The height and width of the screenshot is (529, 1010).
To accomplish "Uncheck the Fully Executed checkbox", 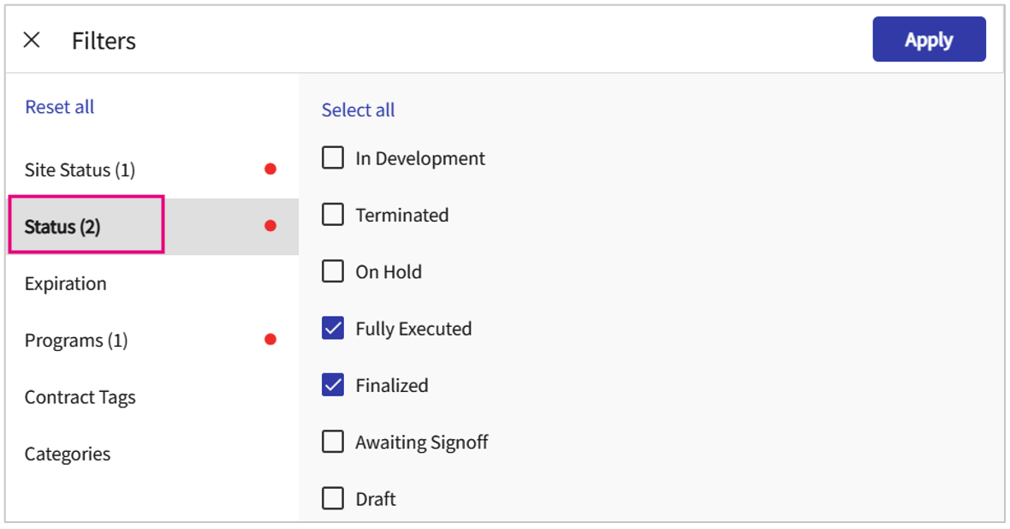I will point(333,329).
